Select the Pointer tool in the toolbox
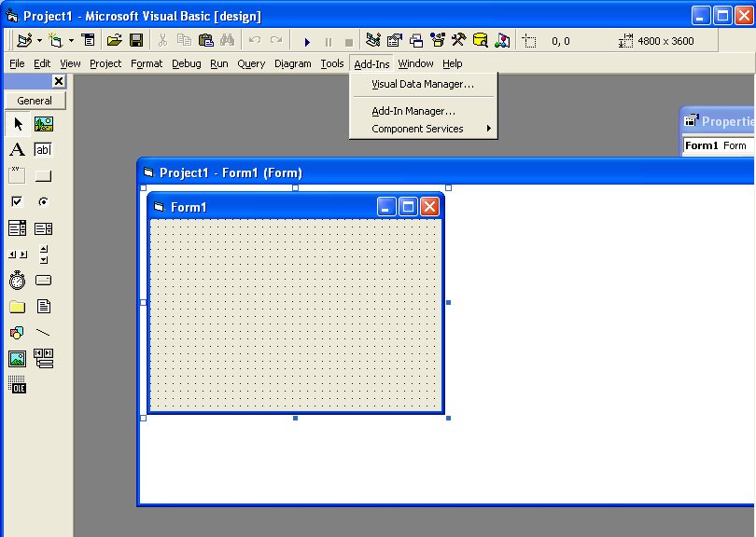The height and width of the screenshot is (537, 756). pyautogui.click(x=18, y=124)
